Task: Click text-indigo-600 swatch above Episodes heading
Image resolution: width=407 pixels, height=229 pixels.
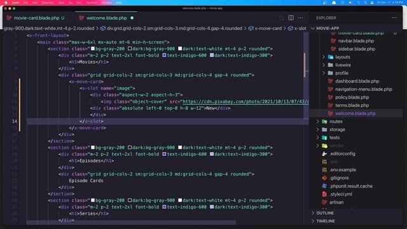Action: point(164,154)
